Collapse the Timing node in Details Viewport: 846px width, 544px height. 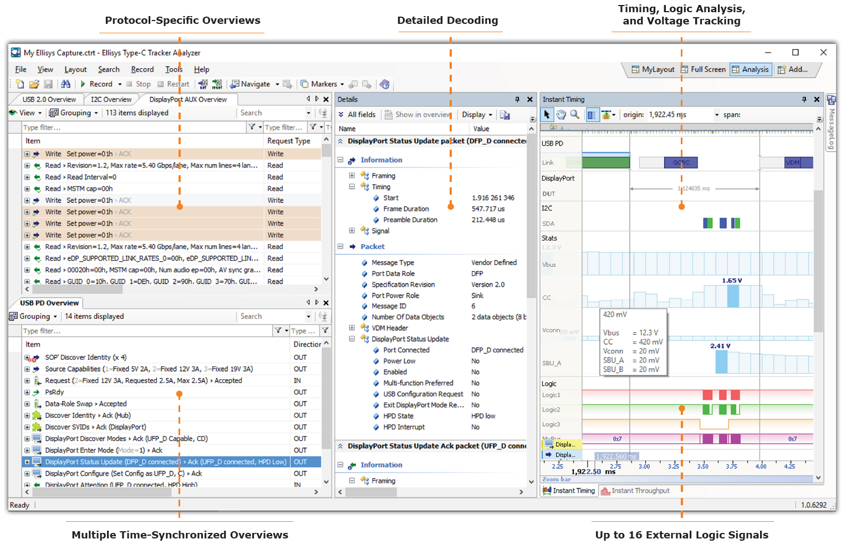[x=351, y=187]
